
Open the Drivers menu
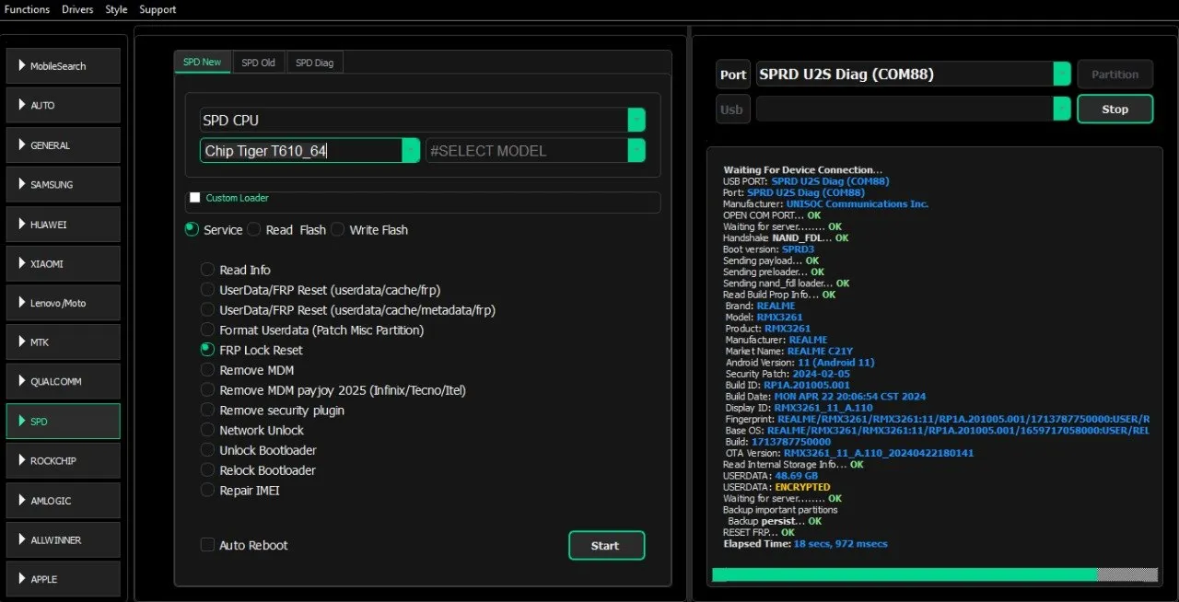pos(77,9)
